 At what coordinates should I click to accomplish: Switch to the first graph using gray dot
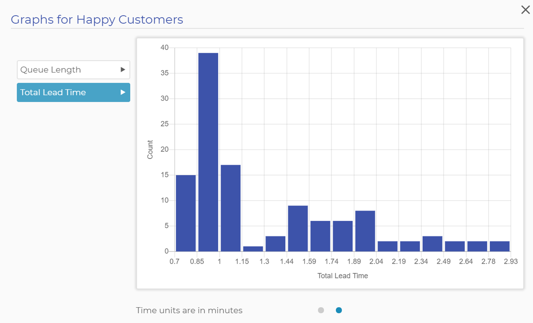click(x=321, y=310)
